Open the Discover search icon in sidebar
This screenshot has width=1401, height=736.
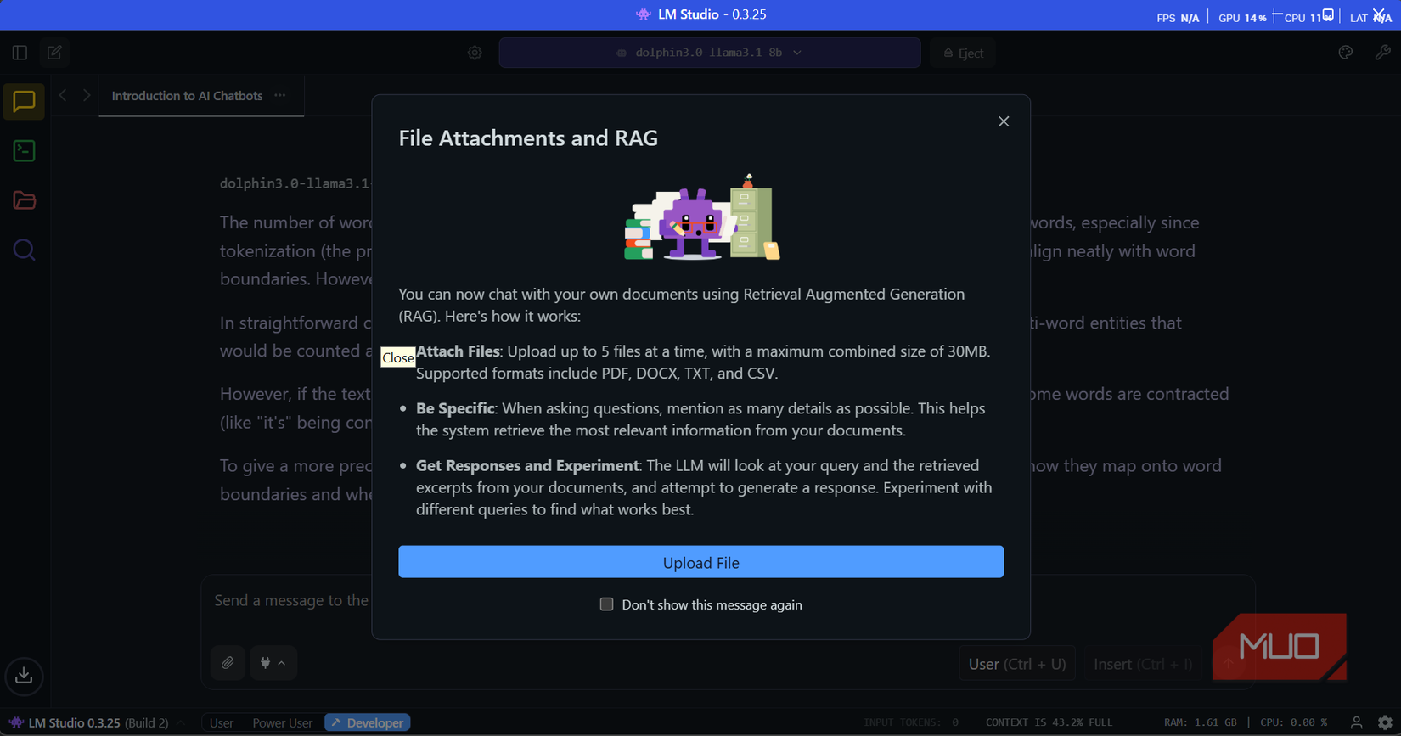click(x=24, y=250)
